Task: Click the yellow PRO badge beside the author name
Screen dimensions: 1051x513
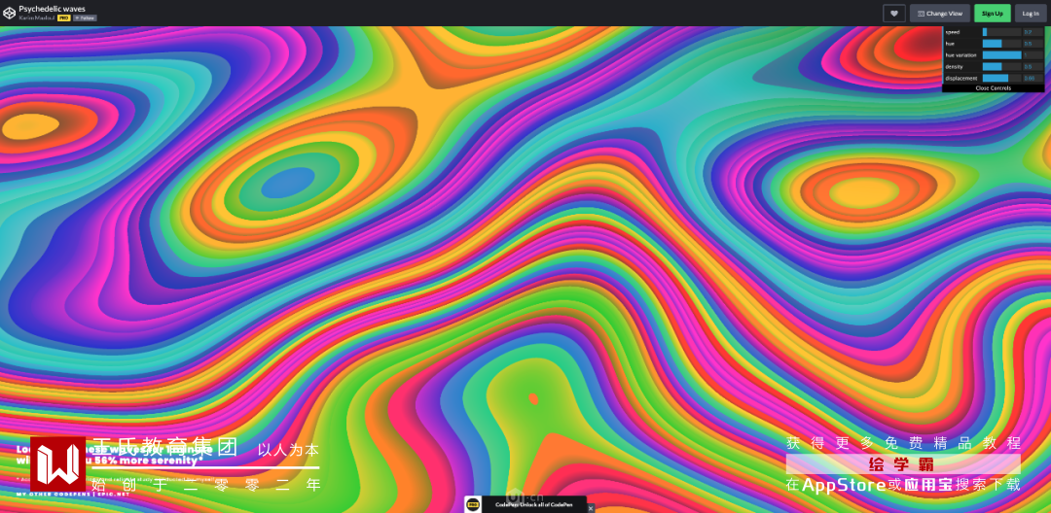Action: click(64, 18)
